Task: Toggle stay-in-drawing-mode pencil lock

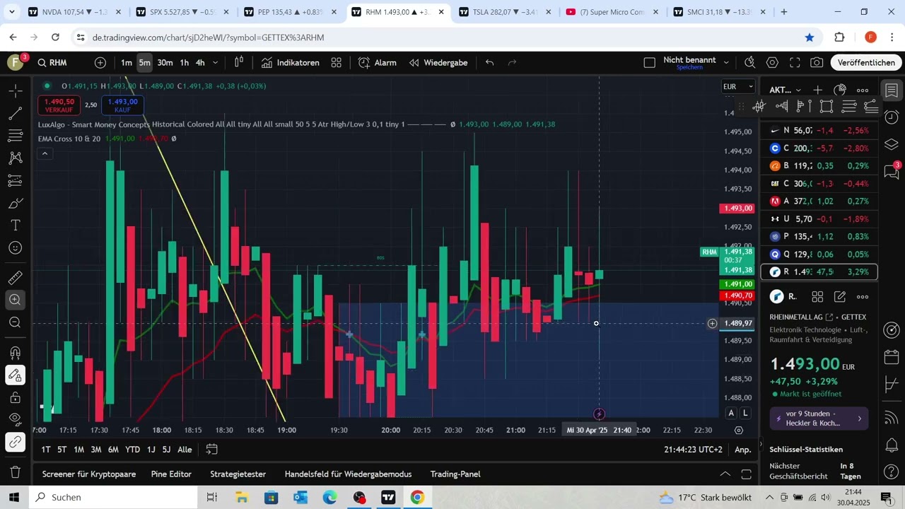Action: pos(16,375)
